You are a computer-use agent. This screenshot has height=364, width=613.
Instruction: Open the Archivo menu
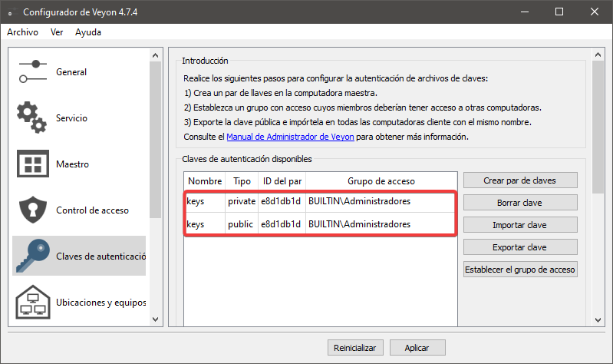(22, 32)
